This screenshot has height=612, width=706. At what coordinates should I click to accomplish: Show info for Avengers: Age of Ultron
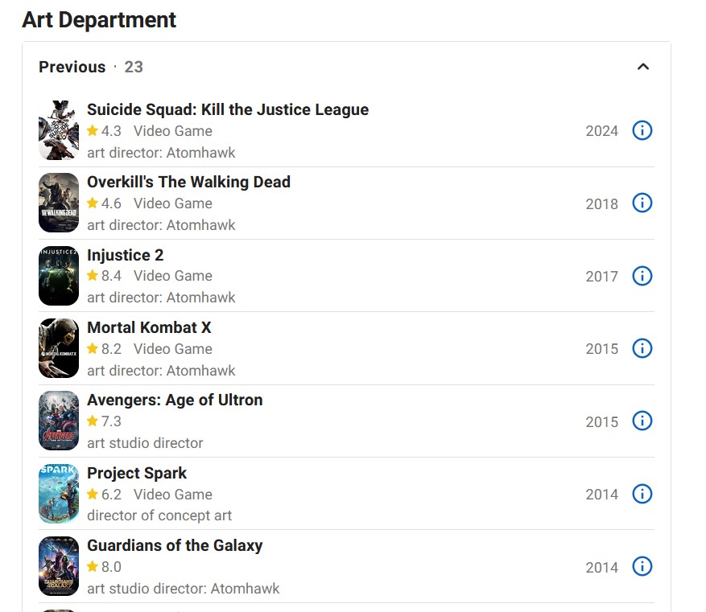pyautogui.click(x=642, y=421)
